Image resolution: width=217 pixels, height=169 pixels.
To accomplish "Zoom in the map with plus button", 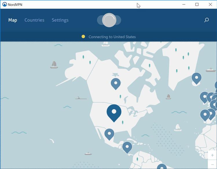I will [x=213, y=155].
